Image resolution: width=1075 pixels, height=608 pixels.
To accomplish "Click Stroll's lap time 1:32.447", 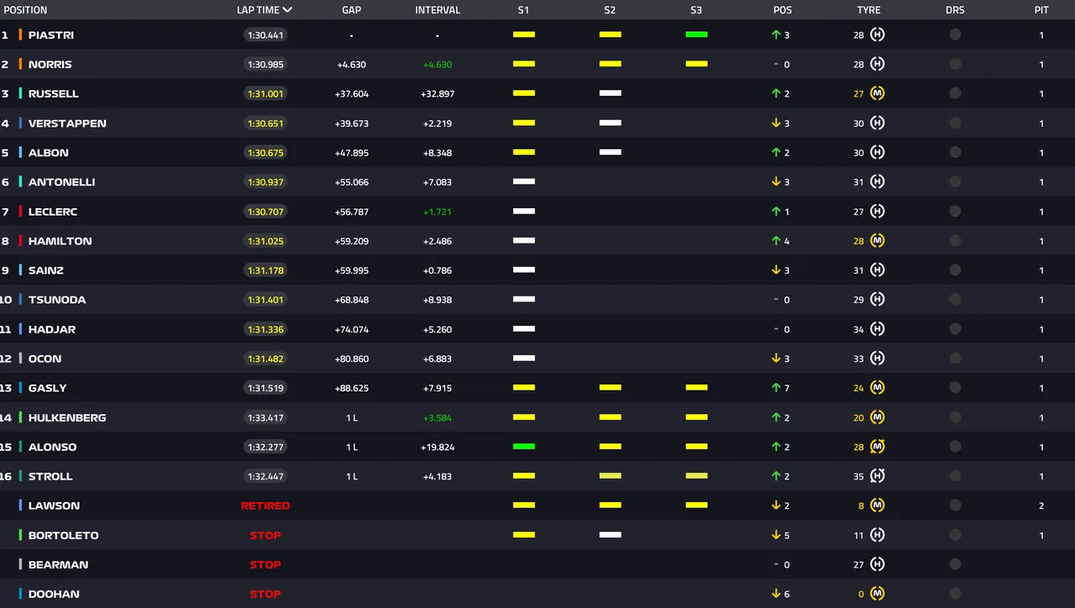I will click(265, 476).
